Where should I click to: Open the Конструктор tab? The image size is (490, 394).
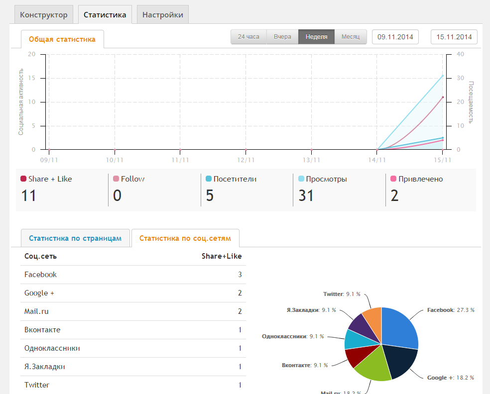(44, 15)
